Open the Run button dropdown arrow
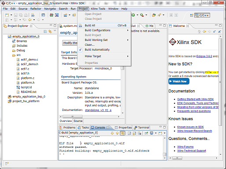Image resolution: width=226 pixels, height=169 pixels. click(x=137, y=15)
